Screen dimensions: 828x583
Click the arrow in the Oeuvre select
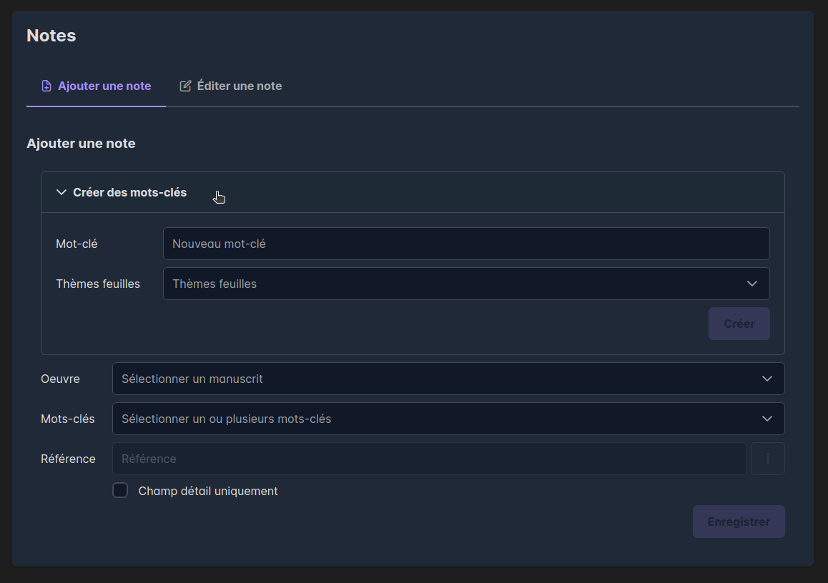point(767,379)
